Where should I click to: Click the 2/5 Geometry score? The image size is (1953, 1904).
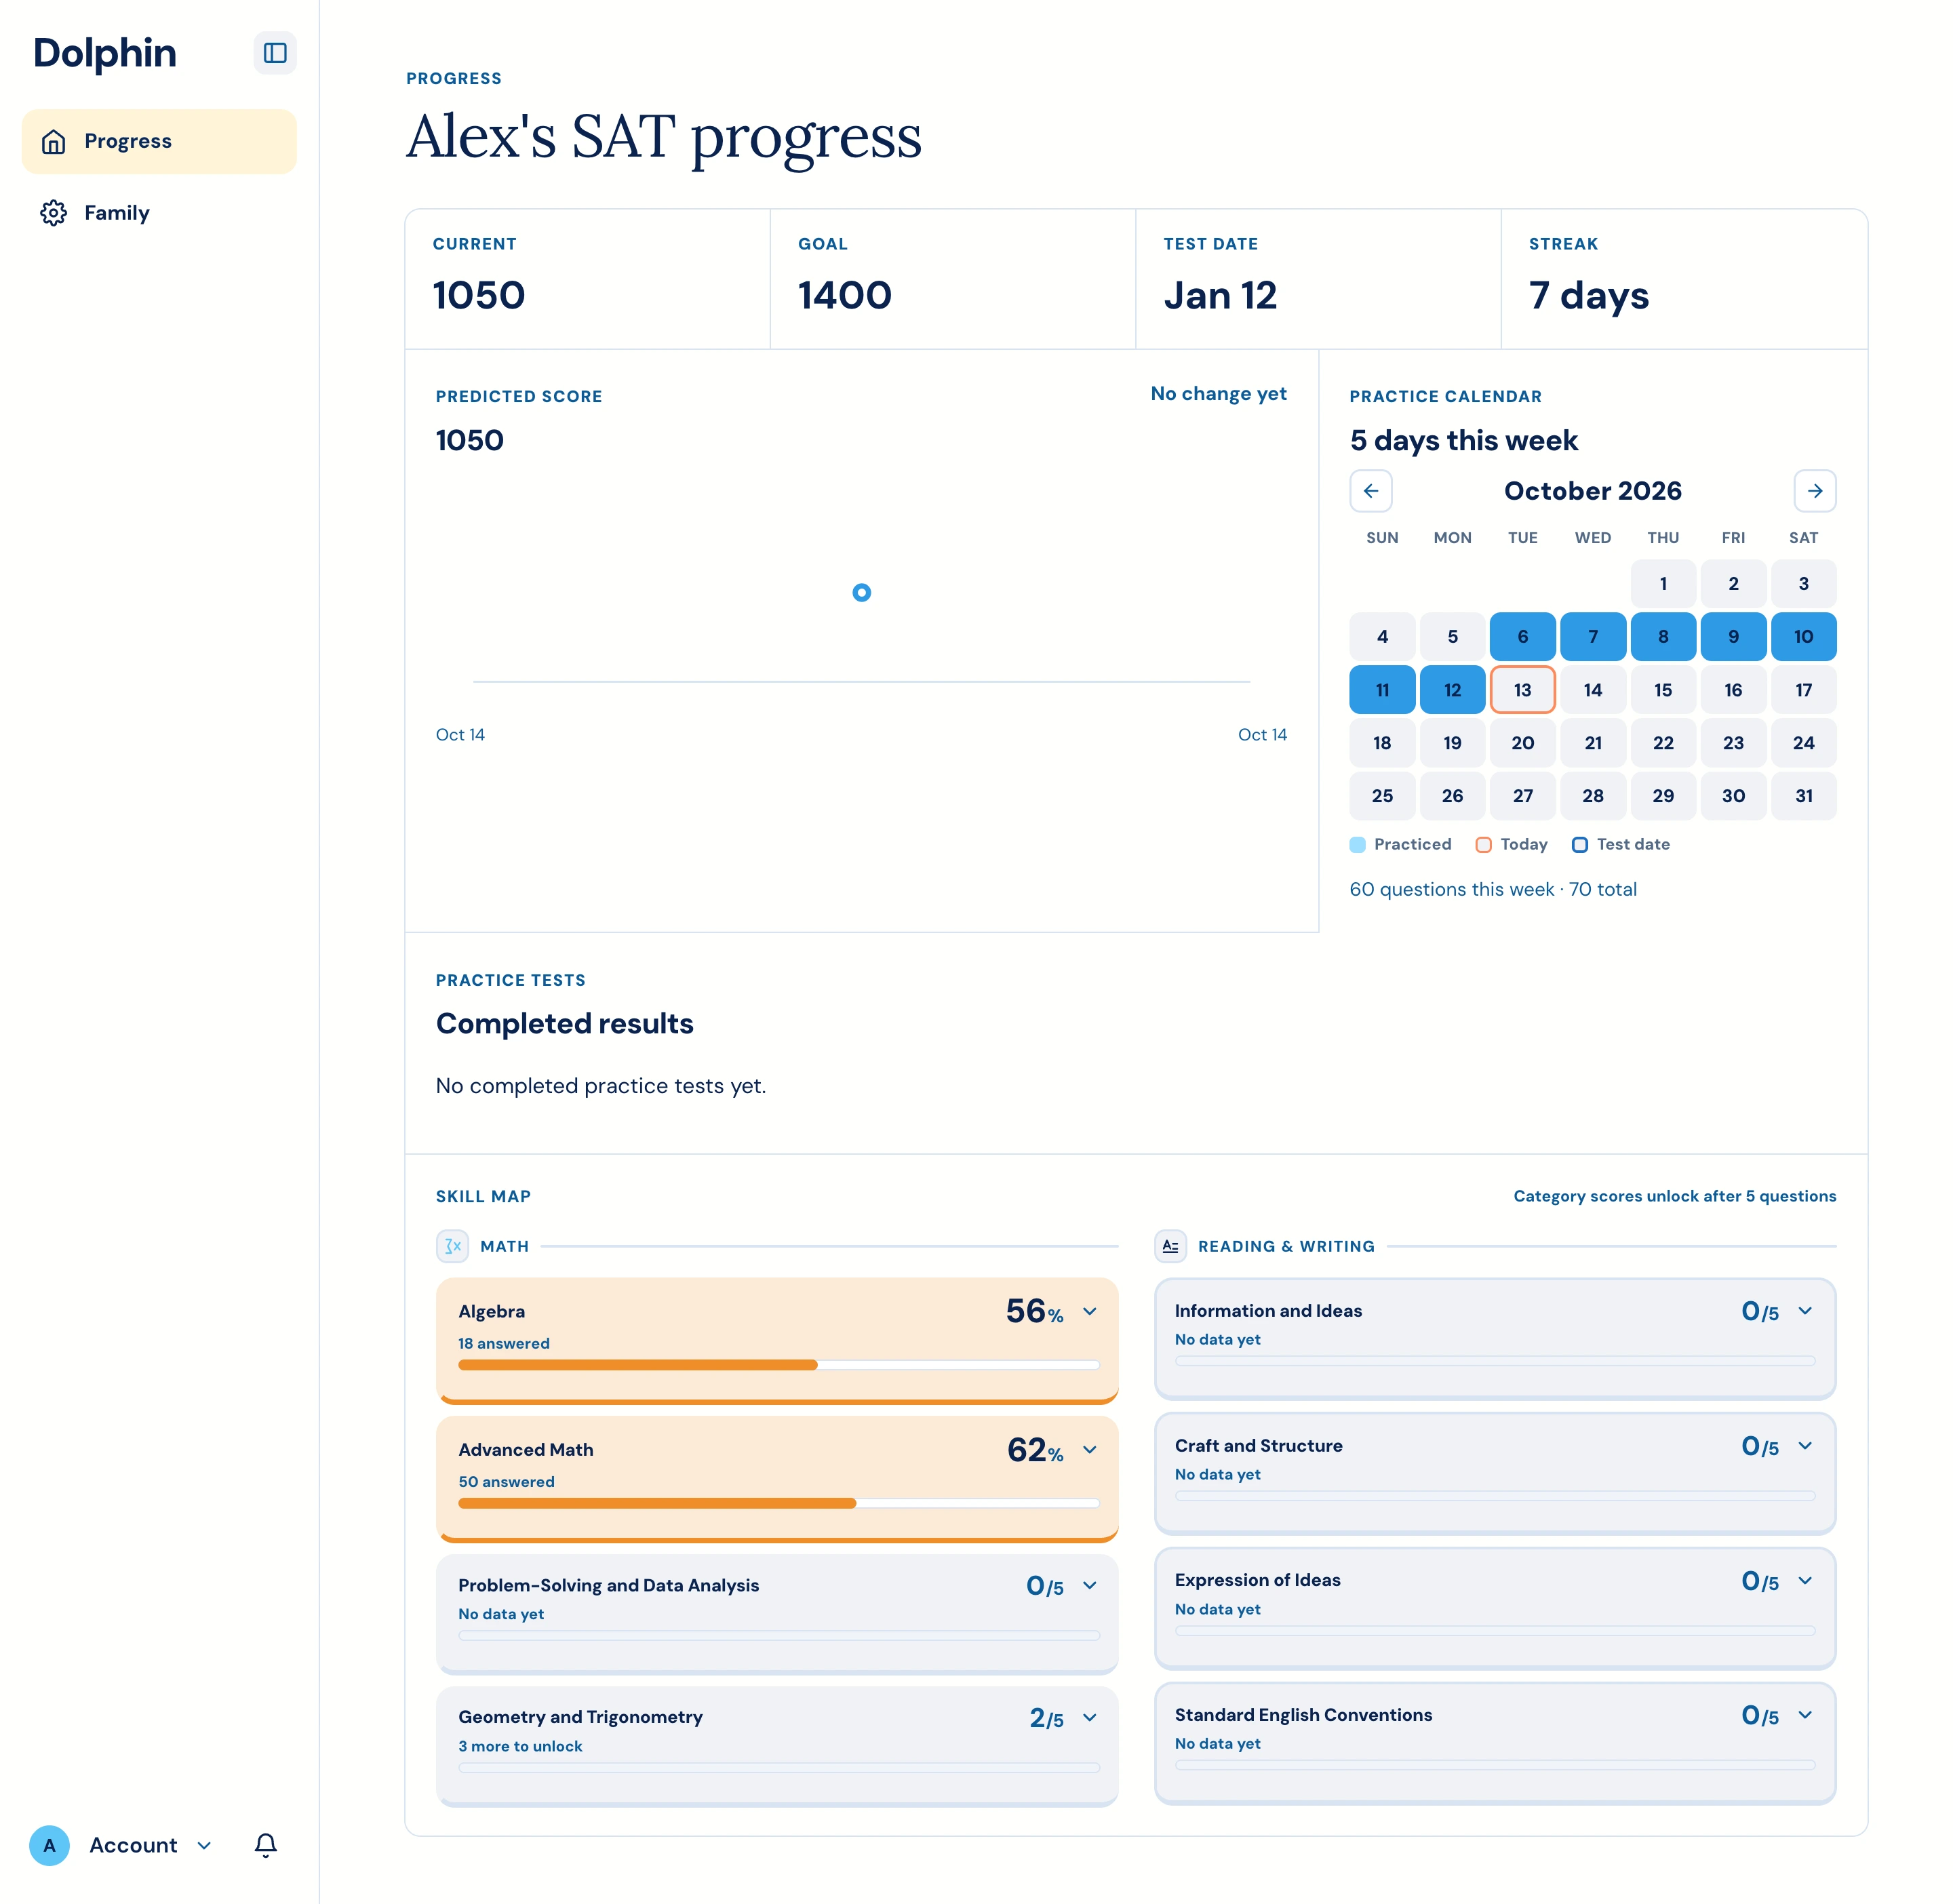click(1046, 1718)
